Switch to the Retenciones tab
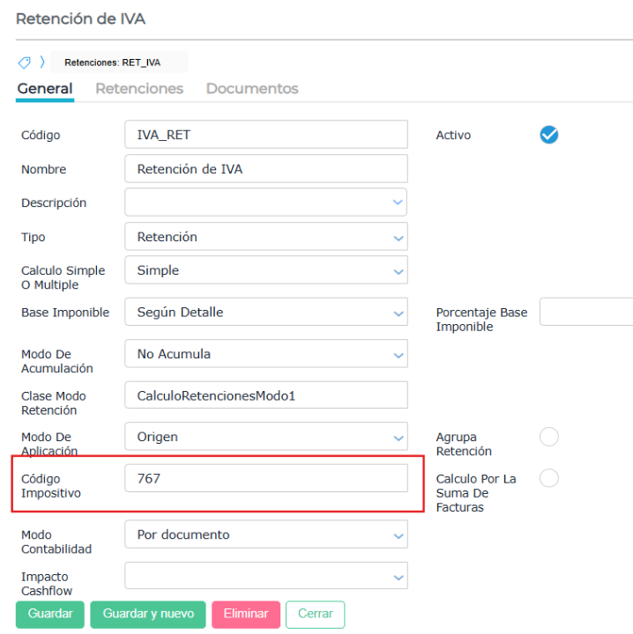The height and width of the screenshot is (634, 633). [x=139, y=89]
